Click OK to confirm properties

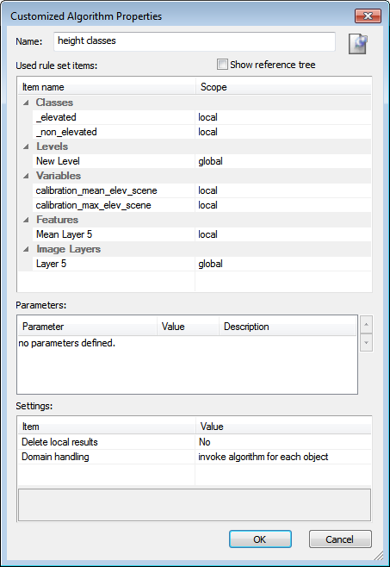[260, 539]
